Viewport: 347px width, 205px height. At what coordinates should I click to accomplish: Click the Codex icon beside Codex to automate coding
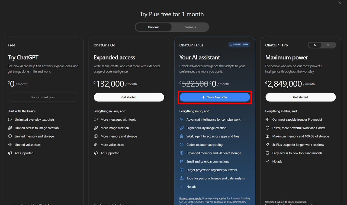click(x=182, y=145)
